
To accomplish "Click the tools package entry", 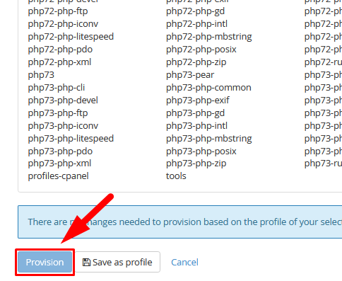I will [x=176, y=176].
